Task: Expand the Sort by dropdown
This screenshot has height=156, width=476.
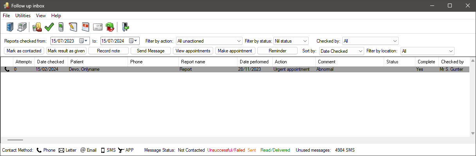Action: click(361, 51)
